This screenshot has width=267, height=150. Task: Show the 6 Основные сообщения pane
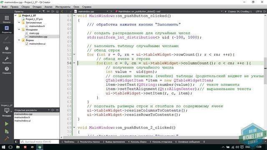[x=187, y=142]
